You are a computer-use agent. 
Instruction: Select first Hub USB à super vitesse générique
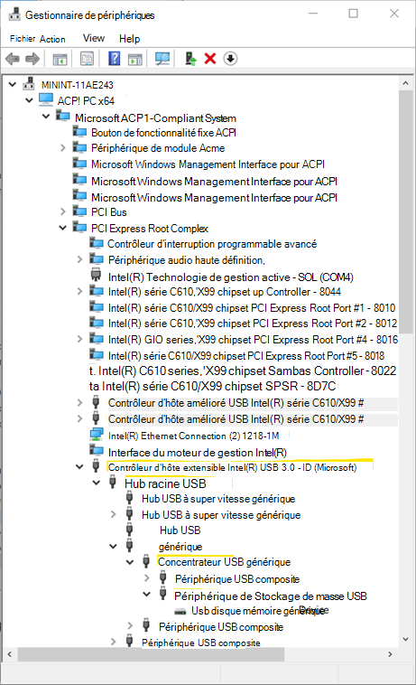(x=218, y=499)
